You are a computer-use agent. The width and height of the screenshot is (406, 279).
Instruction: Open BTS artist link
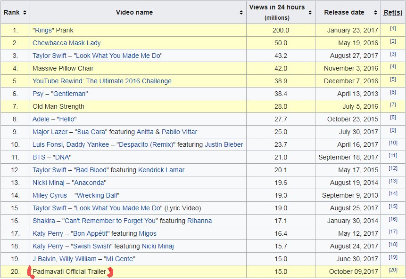coord(39,157)
